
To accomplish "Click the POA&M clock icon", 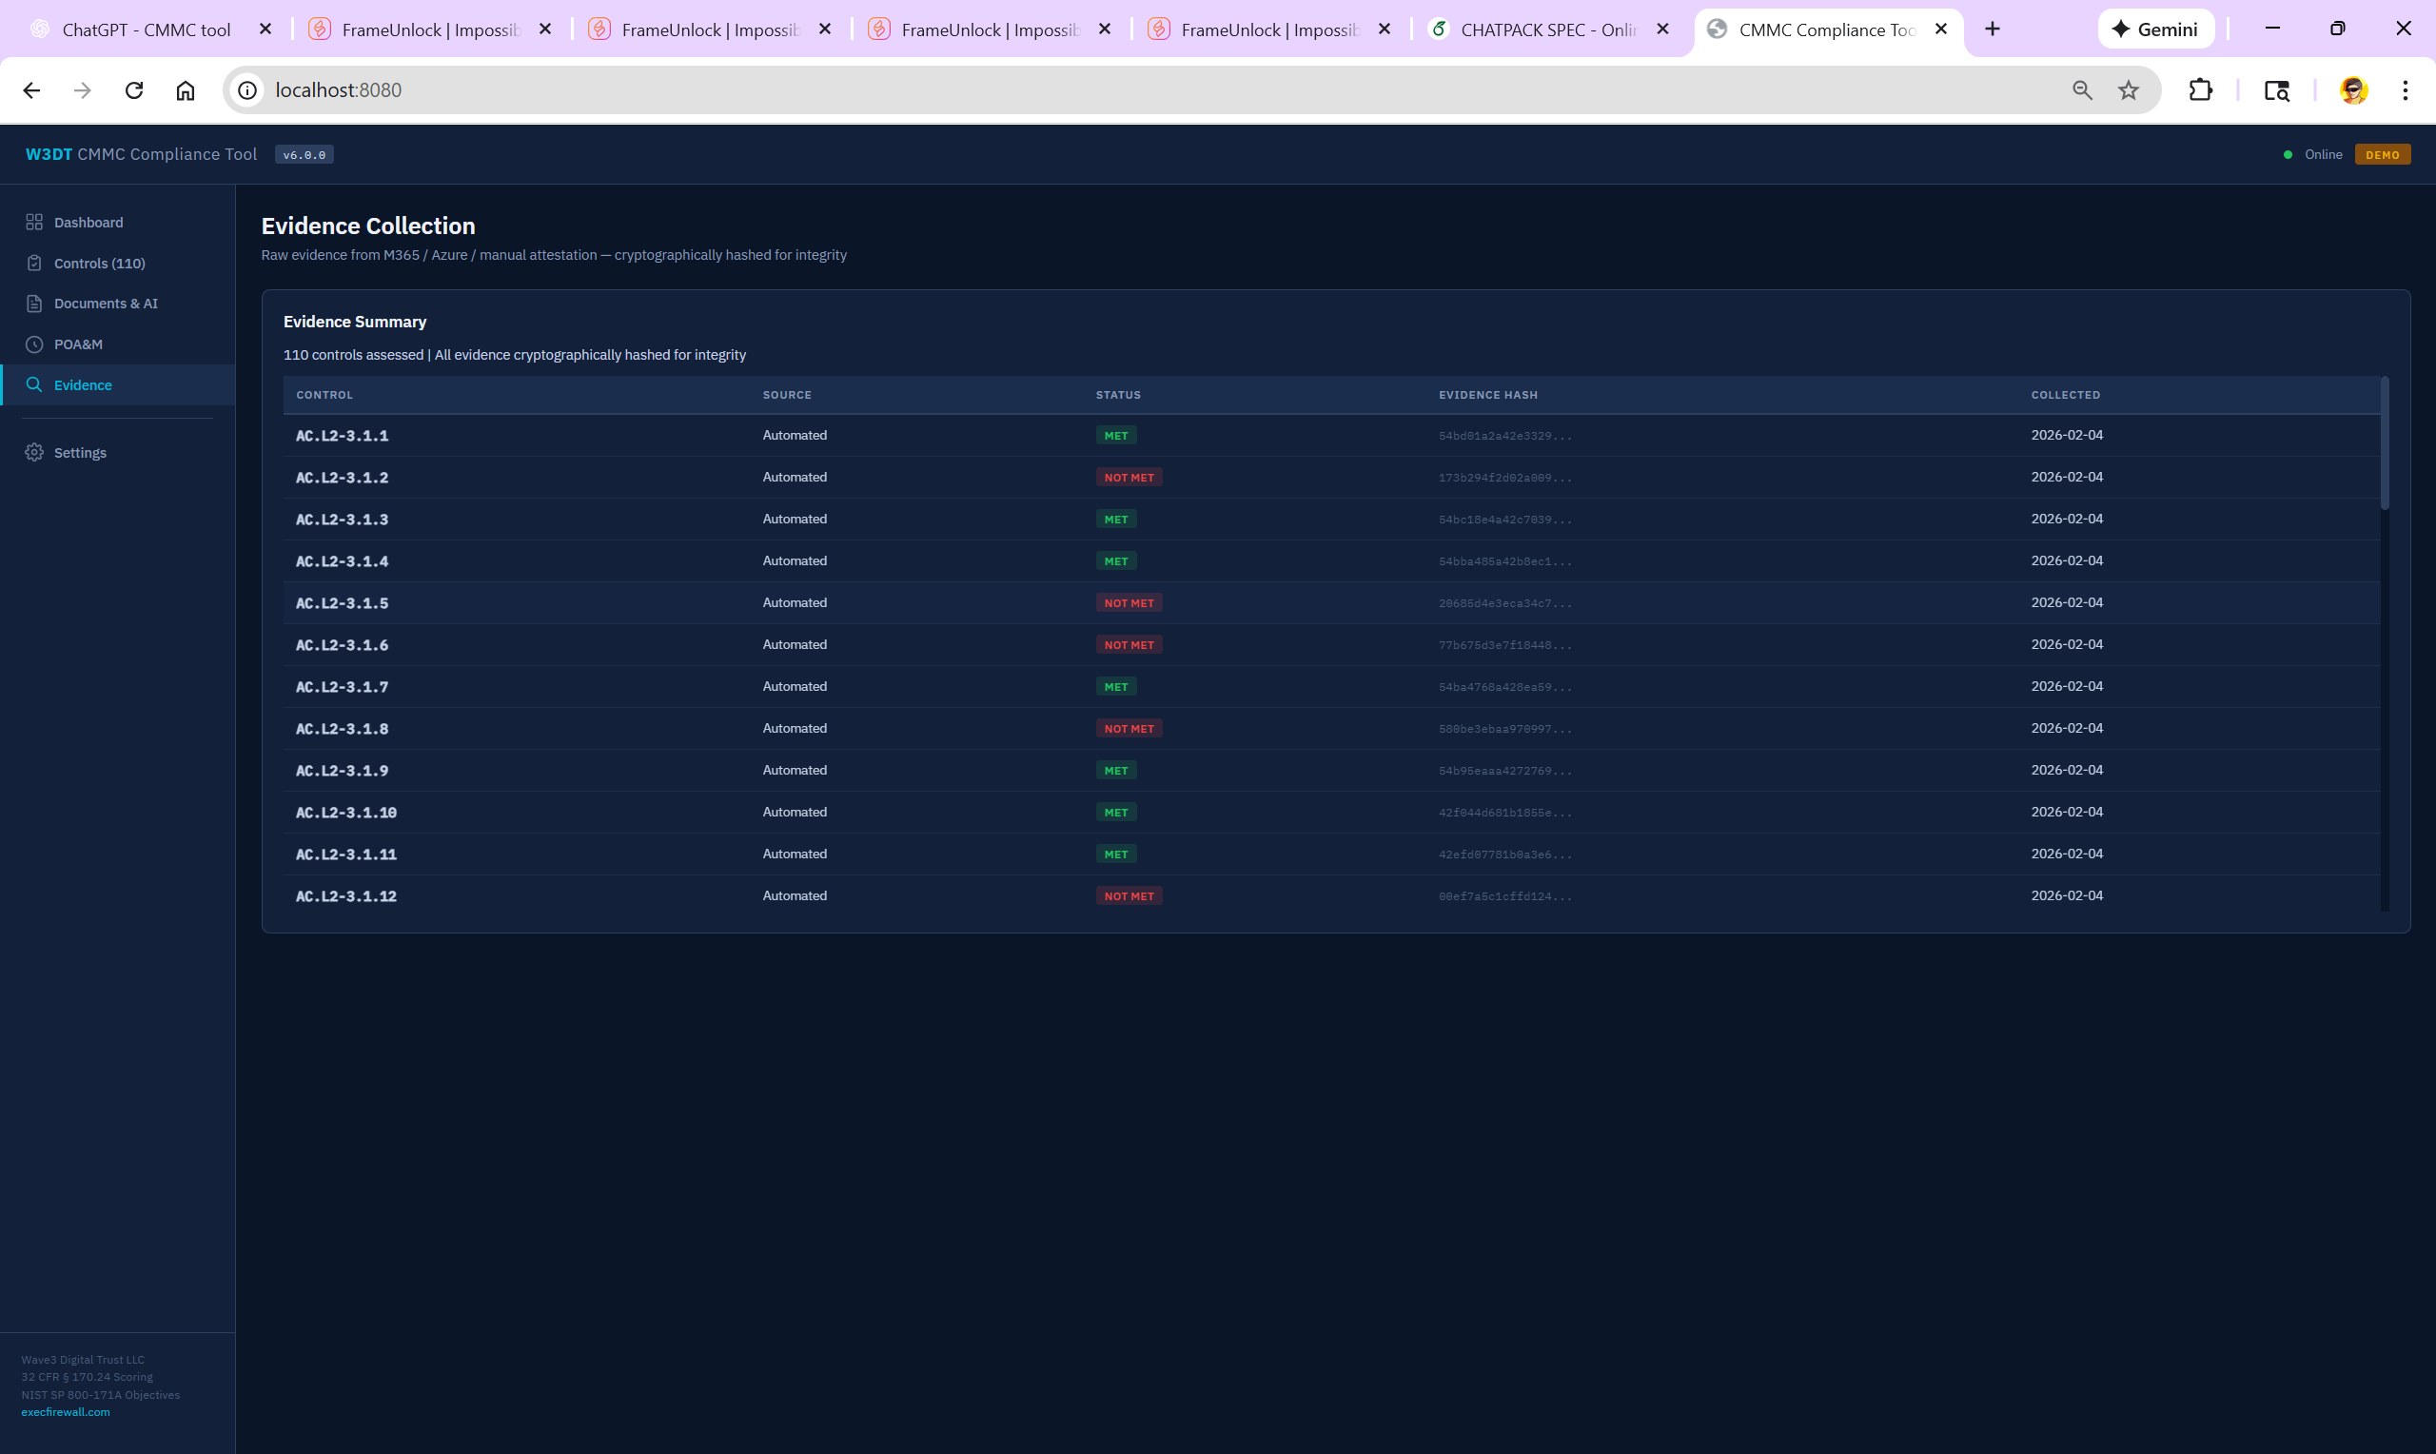I will coord(34,344).
